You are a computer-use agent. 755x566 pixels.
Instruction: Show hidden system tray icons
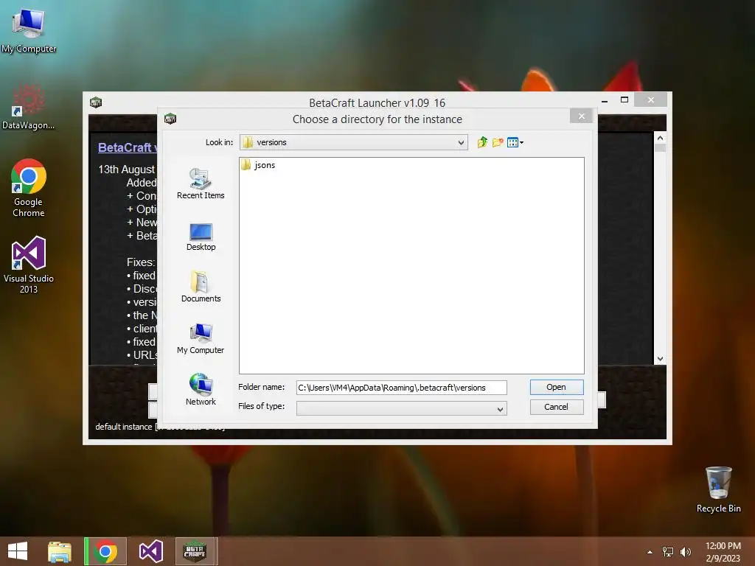(x=650, y=552)
